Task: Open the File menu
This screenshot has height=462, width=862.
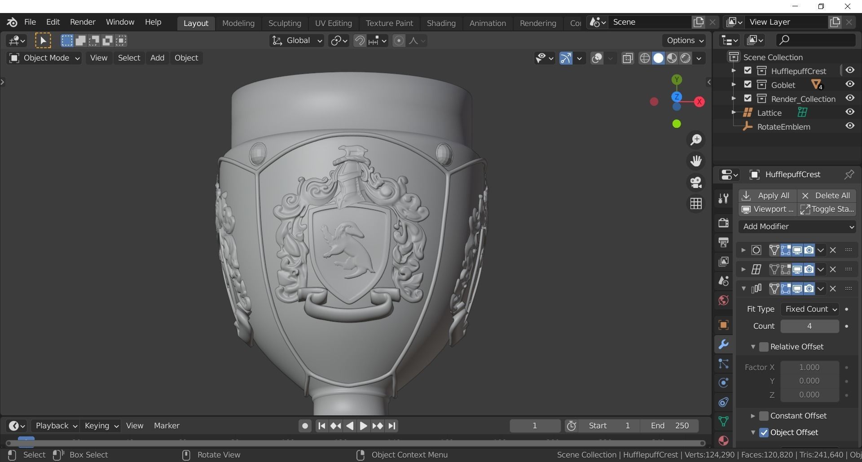Action: [30, 22]
